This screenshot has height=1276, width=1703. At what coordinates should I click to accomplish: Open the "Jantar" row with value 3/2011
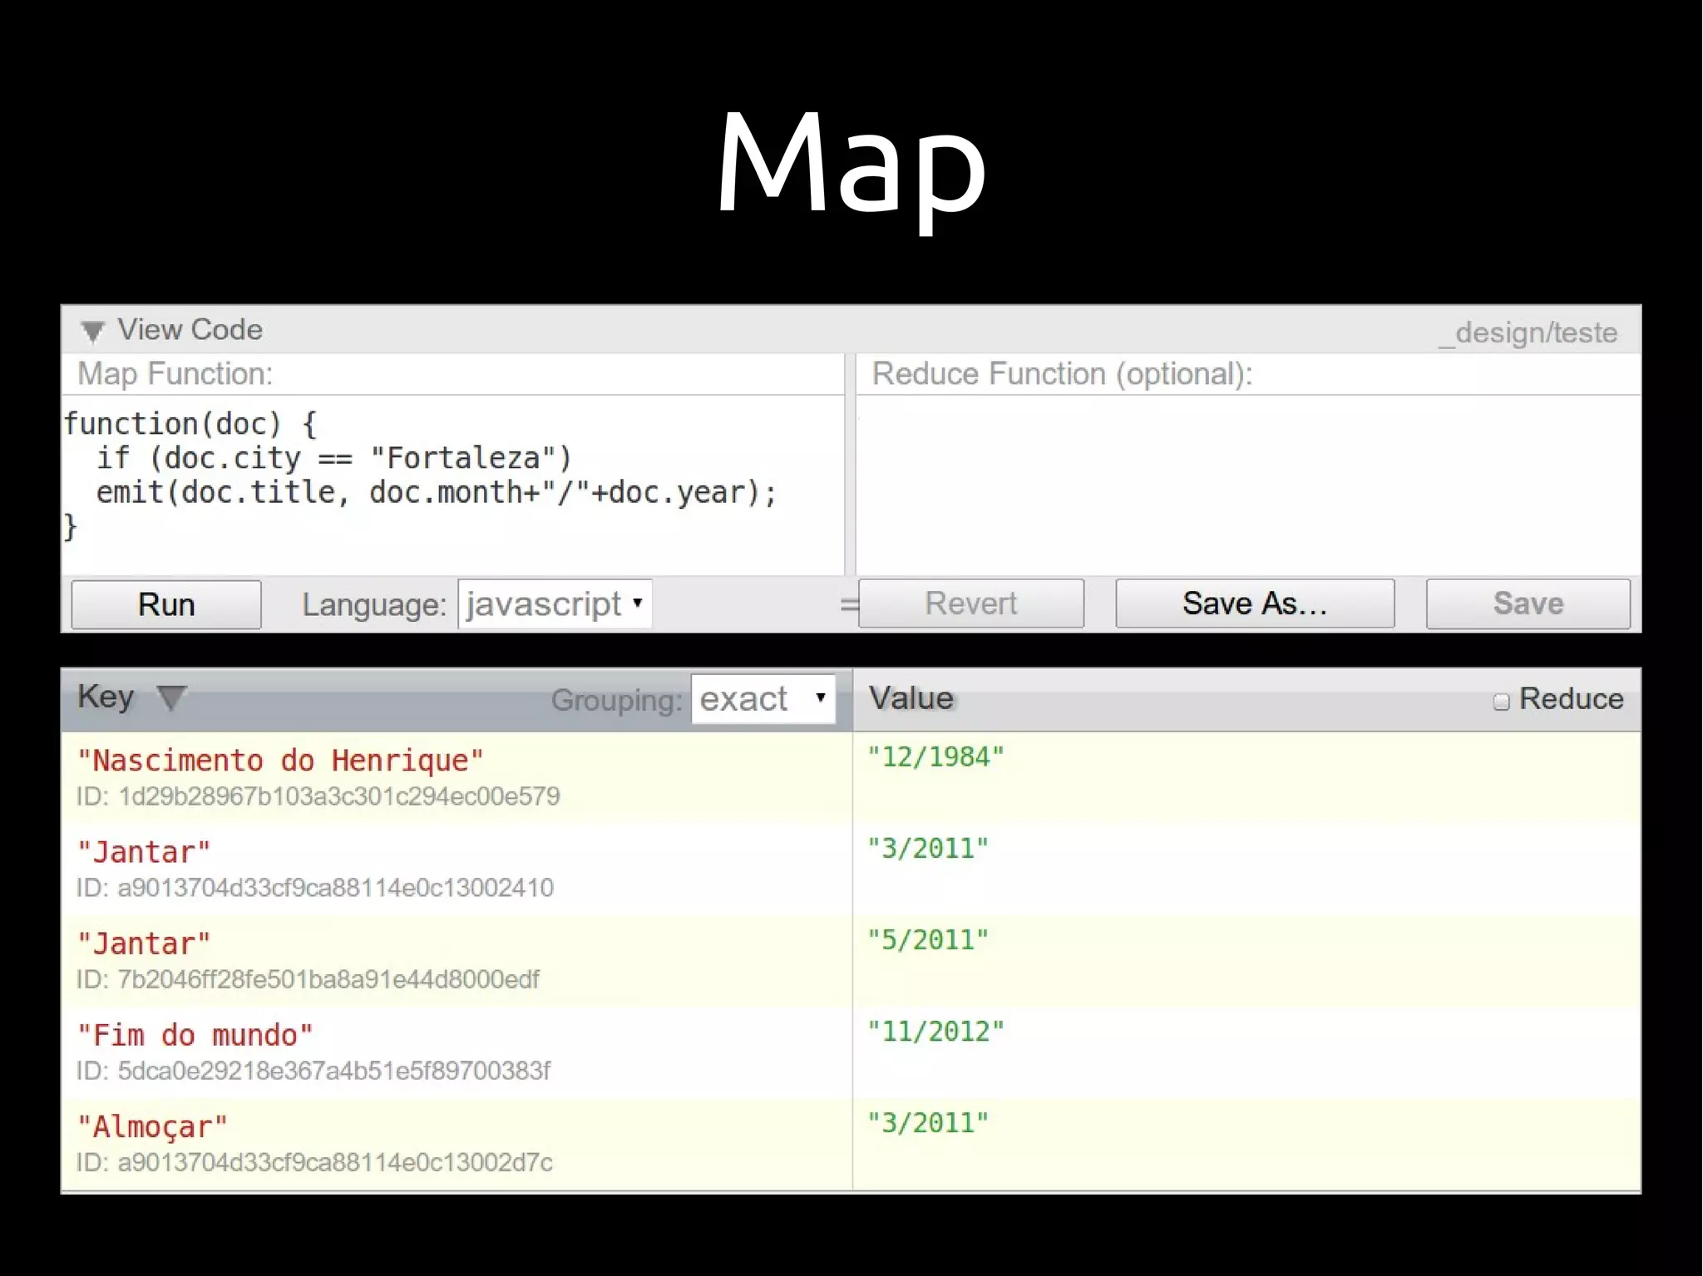(x=144, y=852)
